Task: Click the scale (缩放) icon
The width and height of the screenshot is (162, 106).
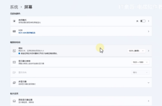Action: (14, 51)
